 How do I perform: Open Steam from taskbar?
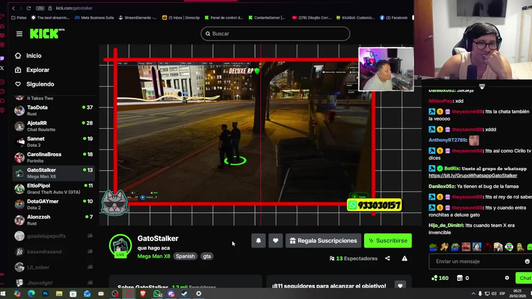click(x=185, y=294)
